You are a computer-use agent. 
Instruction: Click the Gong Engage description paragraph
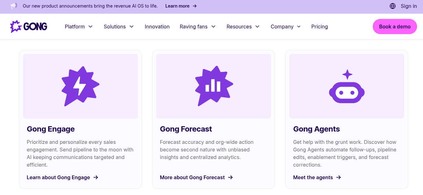tap(80, 153)
